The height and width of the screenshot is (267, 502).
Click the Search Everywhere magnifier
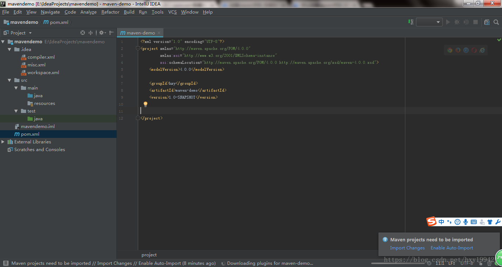click(x=496, y=22)
